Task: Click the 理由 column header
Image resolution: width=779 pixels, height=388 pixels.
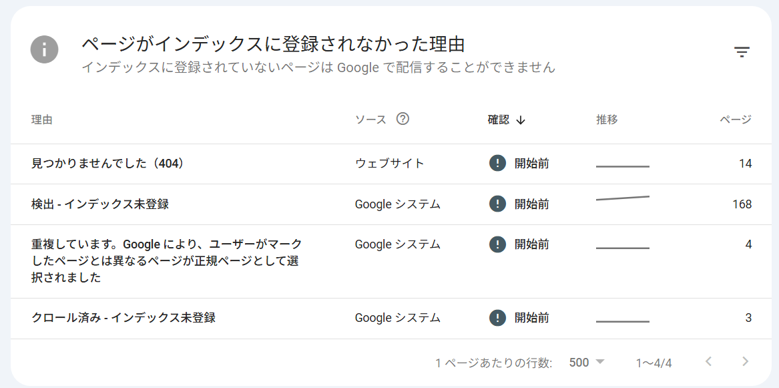Action: pyautogui.click(x=42, y=120)
